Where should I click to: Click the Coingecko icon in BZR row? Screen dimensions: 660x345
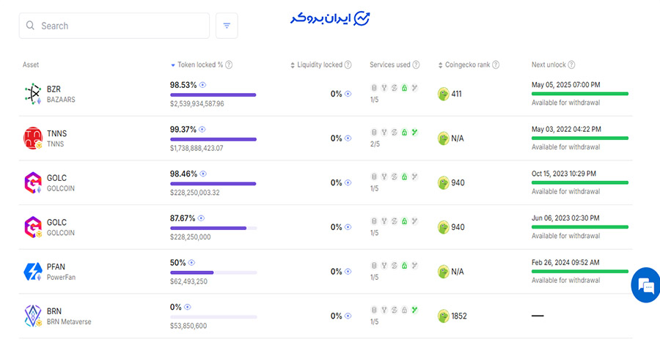click(x=443, y=94)
